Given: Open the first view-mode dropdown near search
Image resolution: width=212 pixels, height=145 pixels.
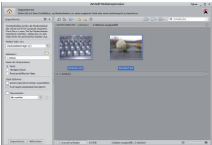Looking at the screenshot, I should click(x=146, y=19).
